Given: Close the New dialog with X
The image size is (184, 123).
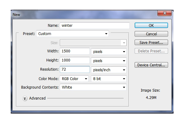Looking at the screenshot, I should tap(164, 13).
